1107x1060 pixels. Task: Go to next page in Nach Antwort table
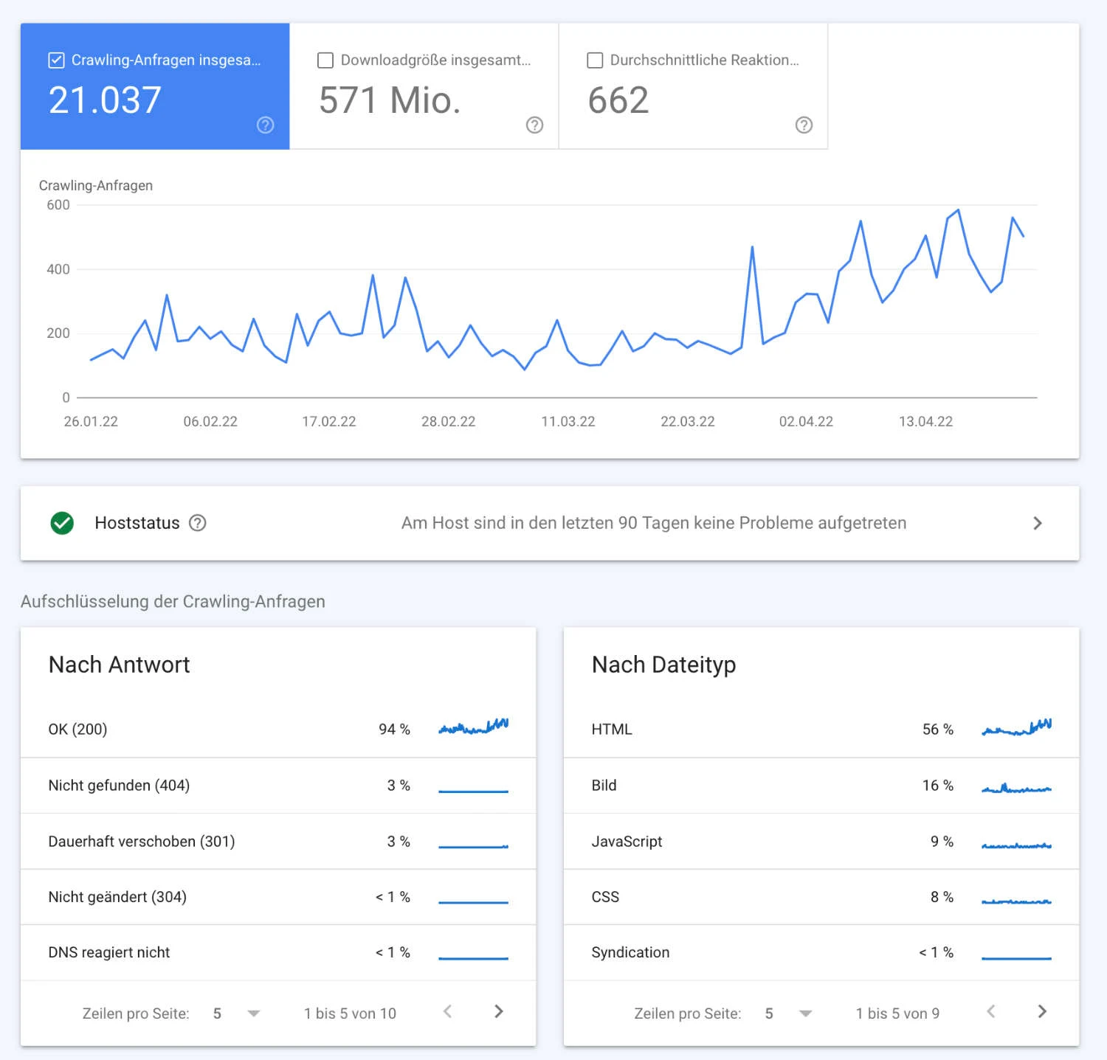click(x=498, y=1012)
